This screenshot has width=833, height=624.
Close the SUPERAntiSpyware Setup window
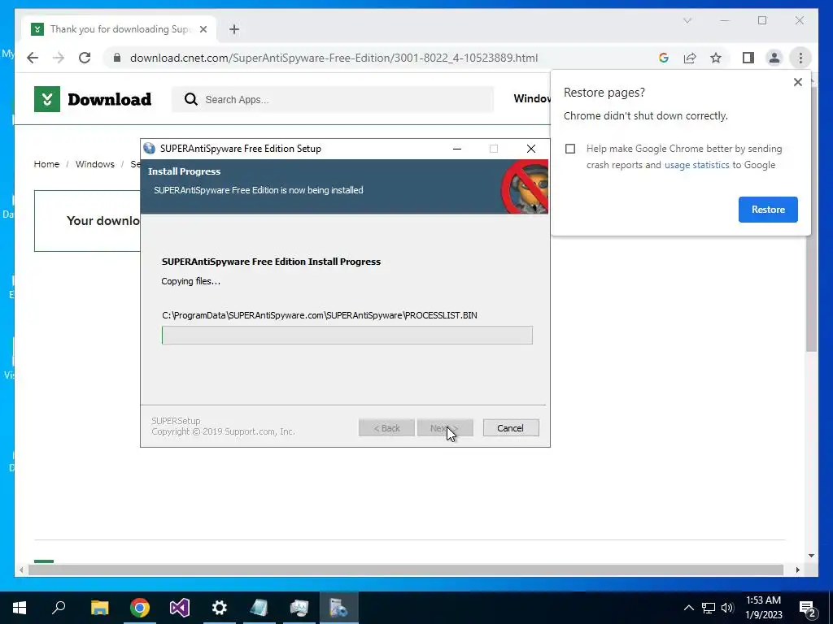[x=530, y=149]
